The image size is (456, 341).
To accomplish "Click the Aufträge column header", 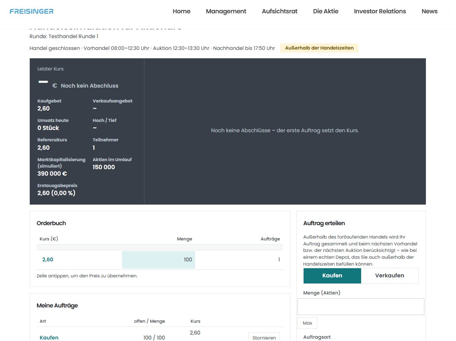I will tap(270, 239).
